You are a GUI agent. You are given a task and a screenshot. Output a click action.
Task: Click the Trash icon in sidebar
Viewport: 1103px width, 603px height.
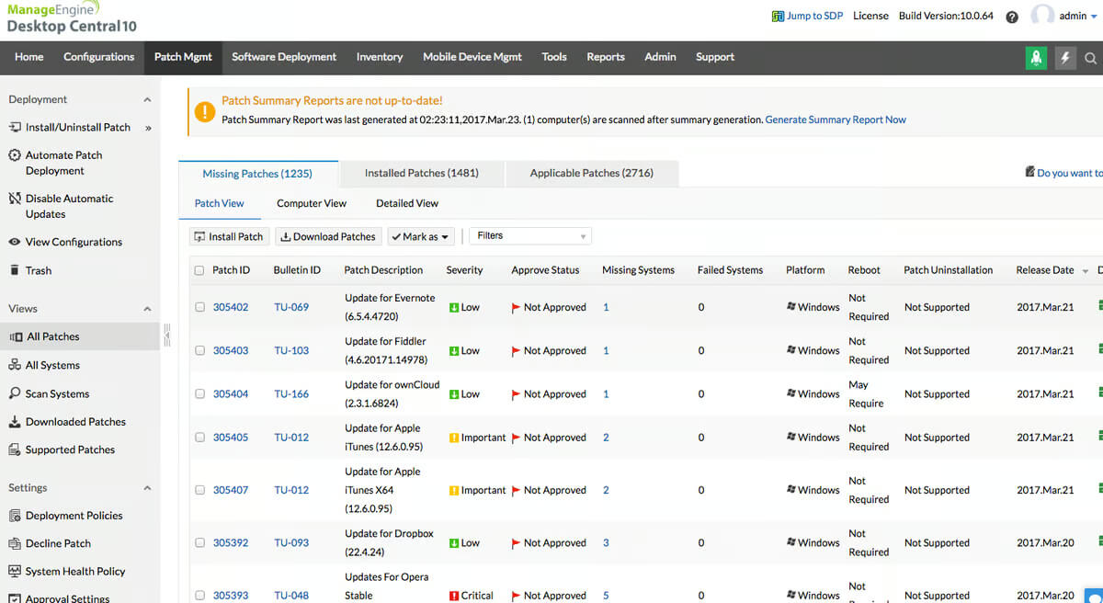coord(15,270)
